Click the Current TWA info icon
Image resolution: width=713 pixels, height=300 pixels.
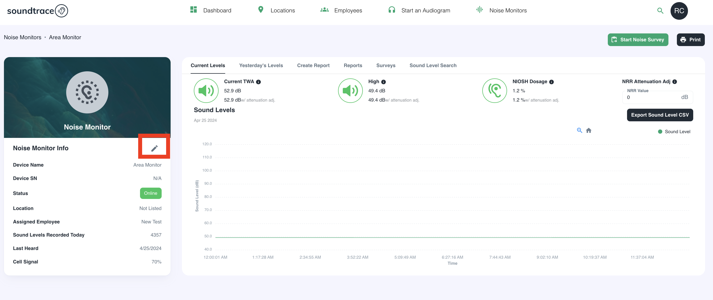click(258, 82)
